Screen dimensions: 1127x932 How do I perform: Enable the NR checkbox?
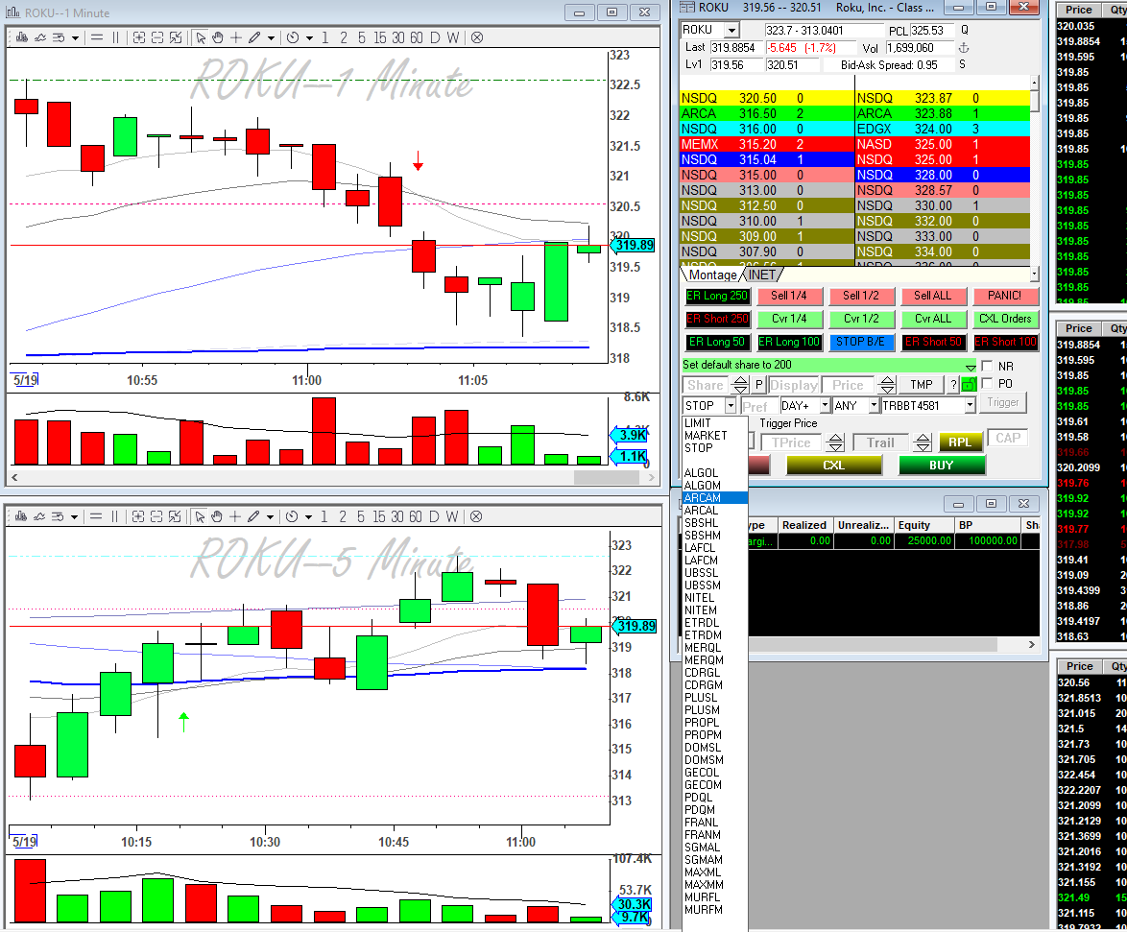(x=987, y=367)
